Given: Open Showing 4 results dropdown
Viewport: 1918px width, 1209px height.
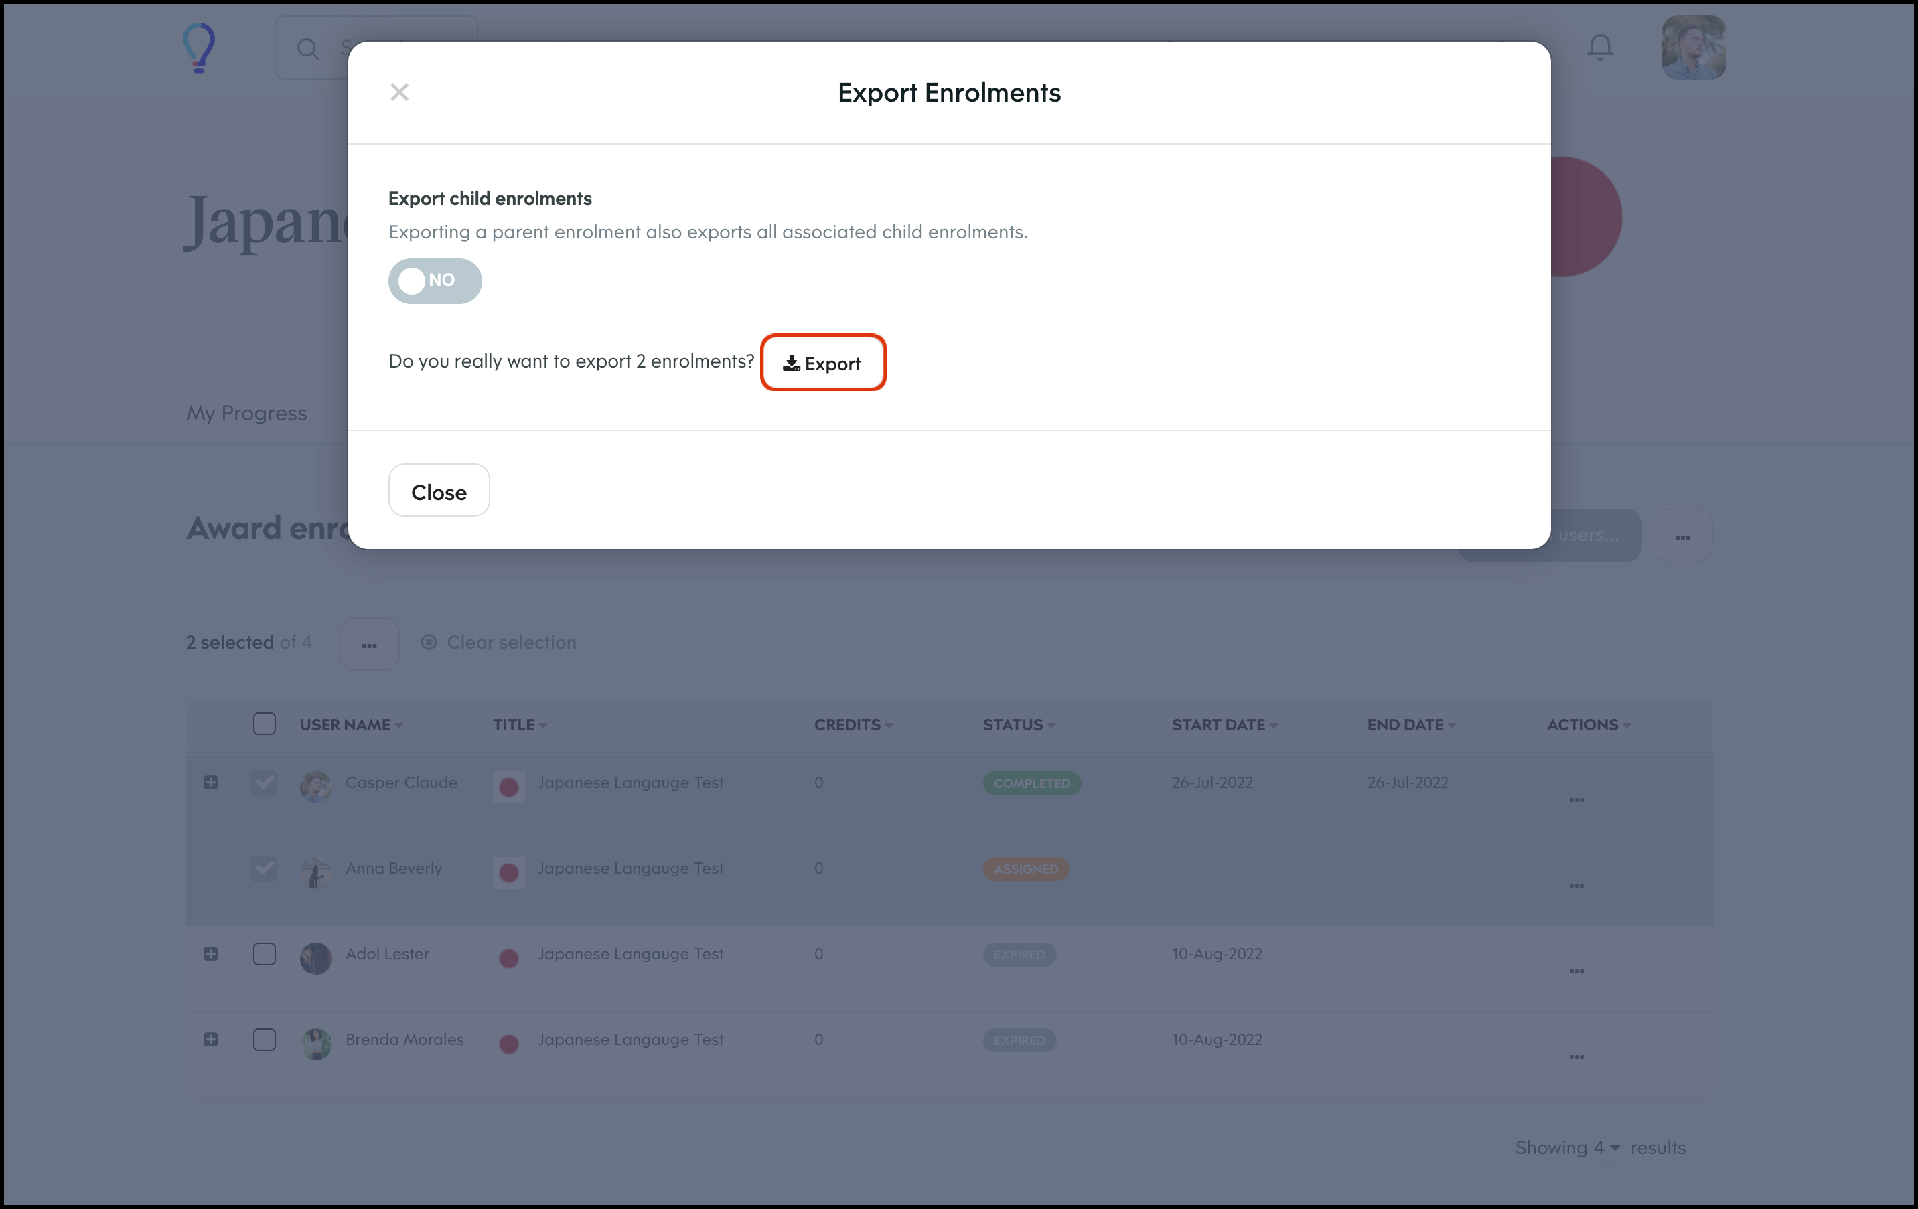Looking at the screenshot, I should point(1606,1147).
